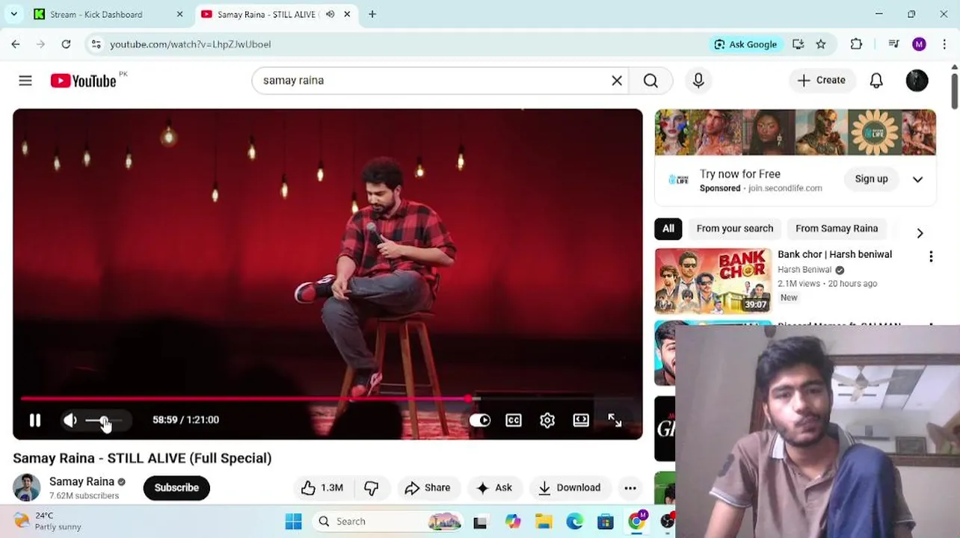Click the Create button
This screenshot has height=538, width=960.
tap(822, 81)
